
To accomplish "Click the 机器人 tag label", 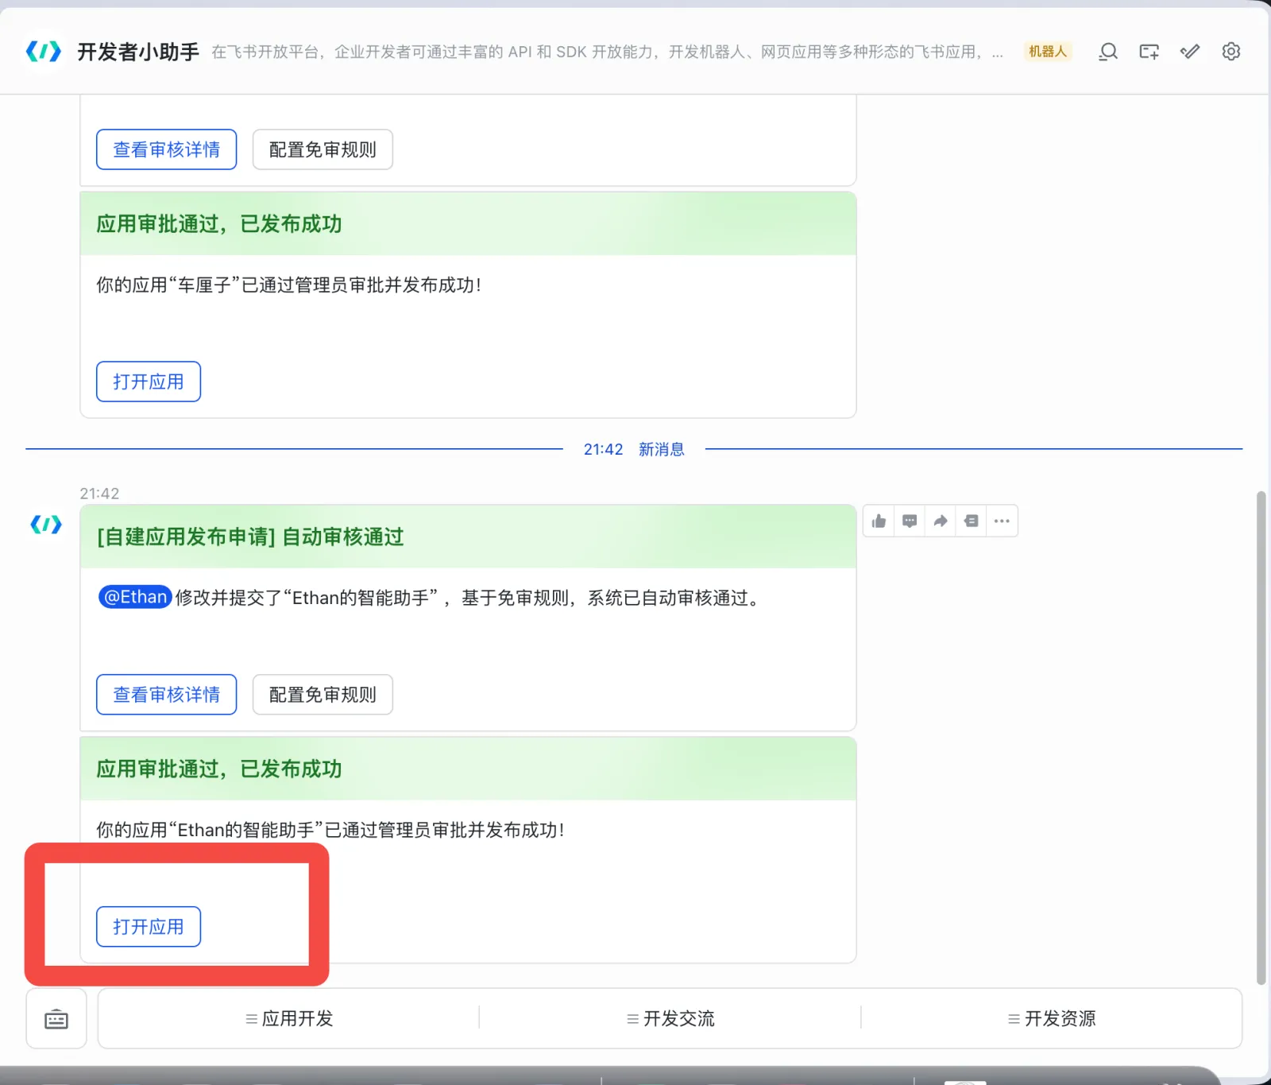I will pos(1048,52).
